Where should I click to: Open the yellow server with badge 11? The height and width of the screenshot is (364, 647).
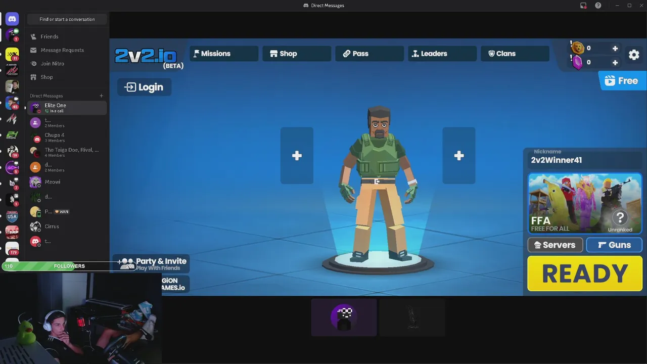(x=12, y=54)
